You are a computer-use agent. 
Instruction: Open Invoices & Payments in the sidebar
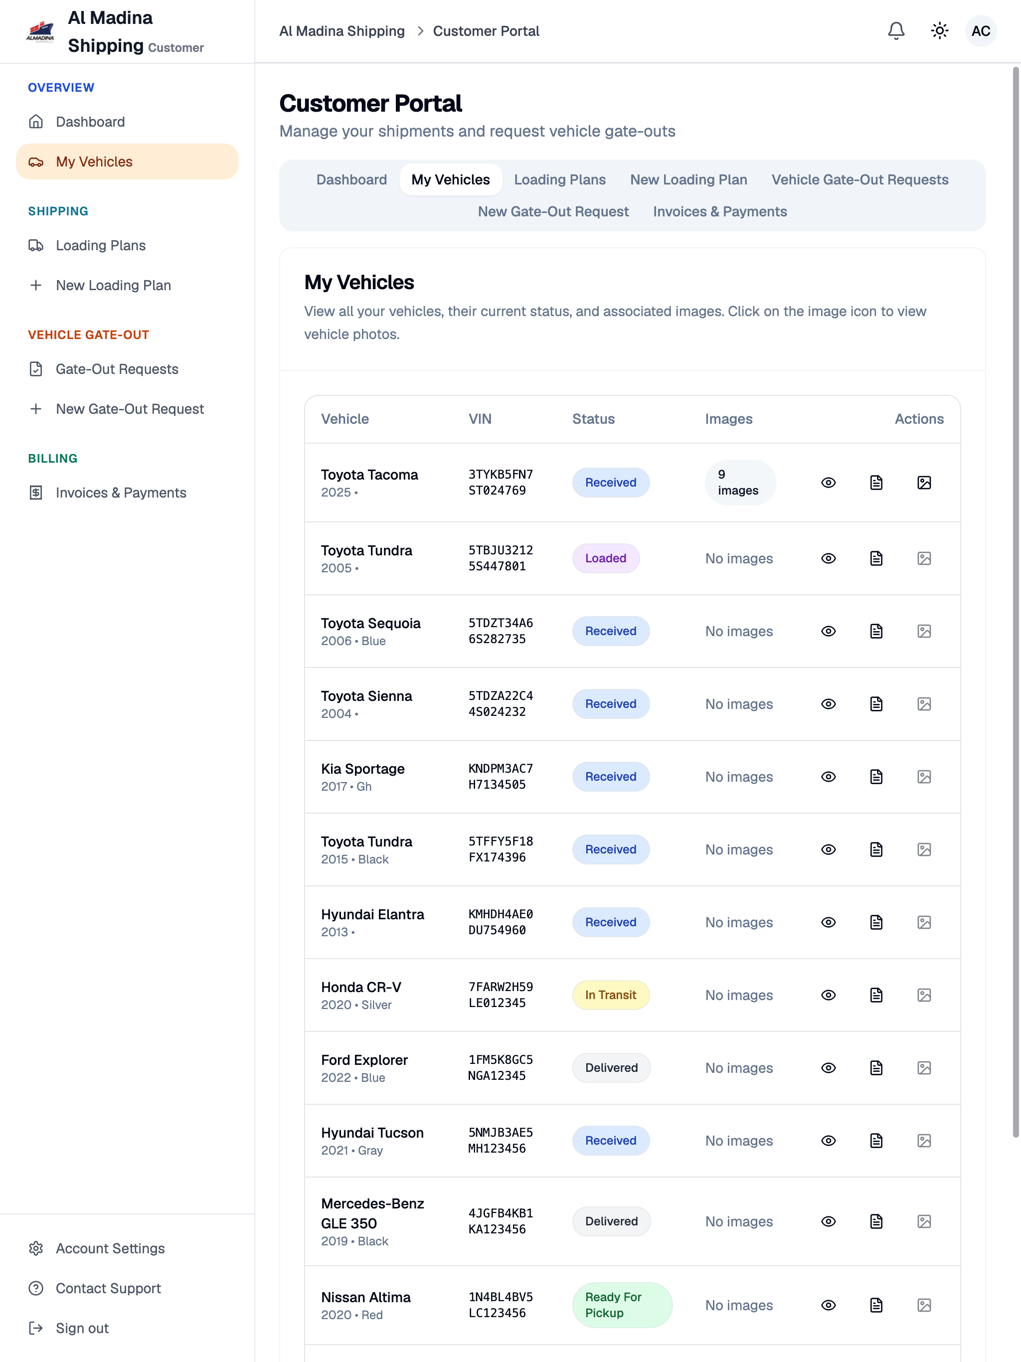tap(127, 493)
